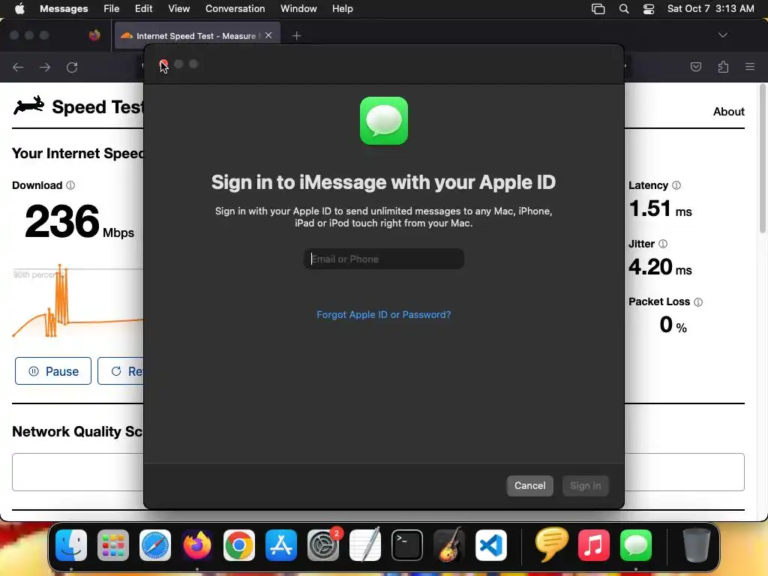Click the Email or Phone input field

pos(384,259)
